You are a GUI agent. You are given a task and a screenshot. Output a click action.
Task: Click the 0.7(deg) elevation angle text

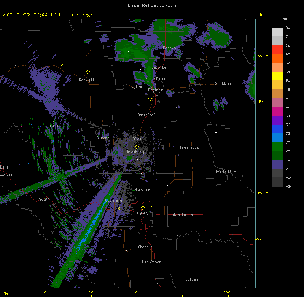pyautogui.click(x=81, y=15)
